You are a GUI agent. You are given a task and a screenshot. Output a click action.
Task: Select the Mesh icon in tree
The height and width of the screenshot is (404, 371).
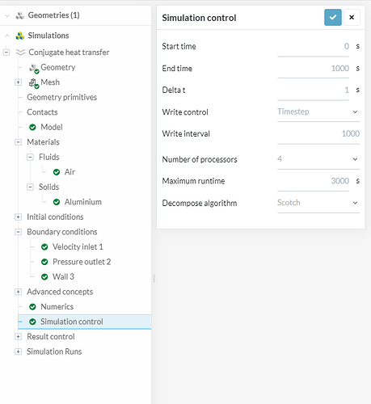[34, 83]
